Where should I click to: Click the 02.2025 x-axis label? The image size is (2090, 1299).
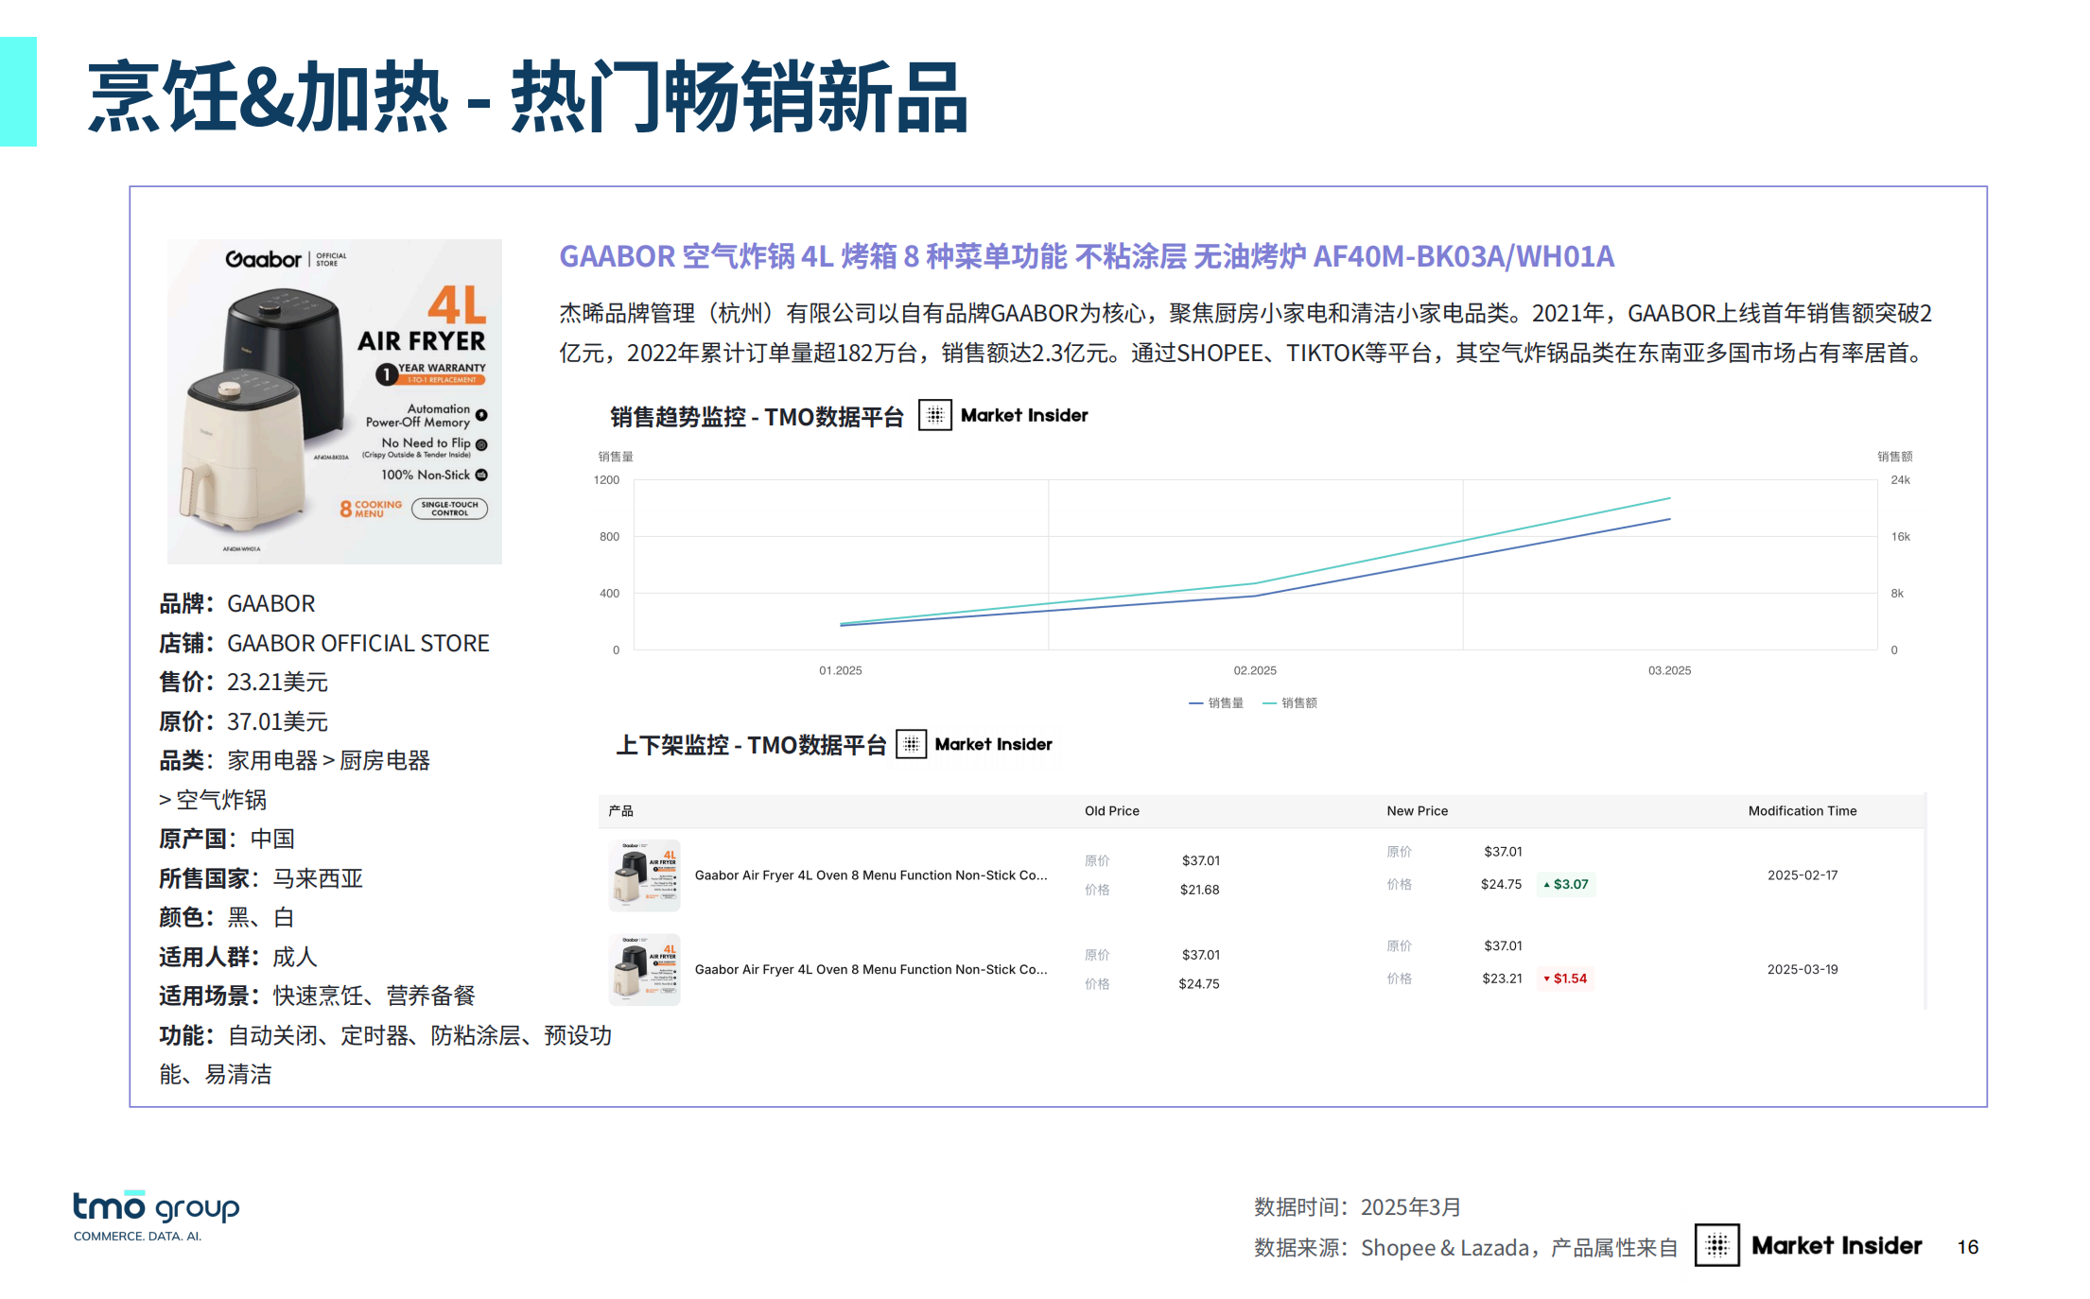pyautogui.click(x=1255, y=670)
